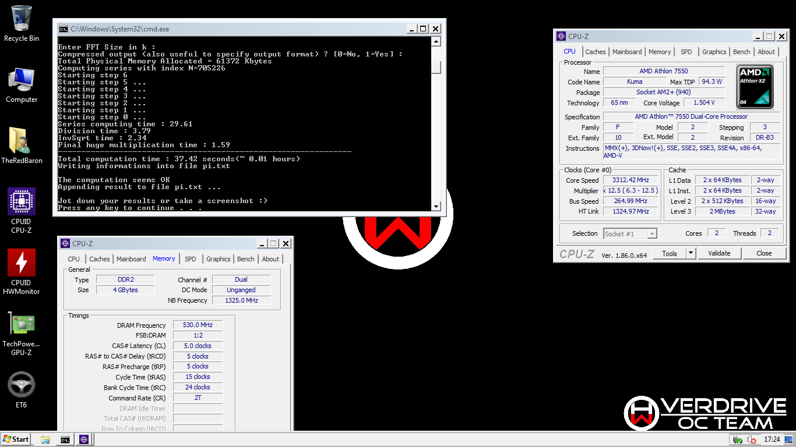Click the NB Frequency 1325.0 MHz value

pyautogui.click(x=241, y=300)
